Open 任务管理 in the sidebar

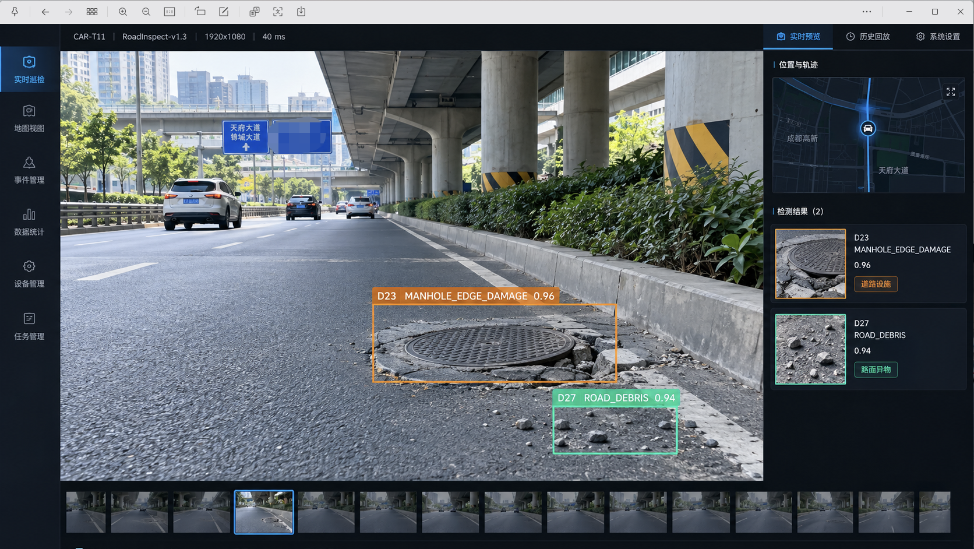[x=29, y=327]
